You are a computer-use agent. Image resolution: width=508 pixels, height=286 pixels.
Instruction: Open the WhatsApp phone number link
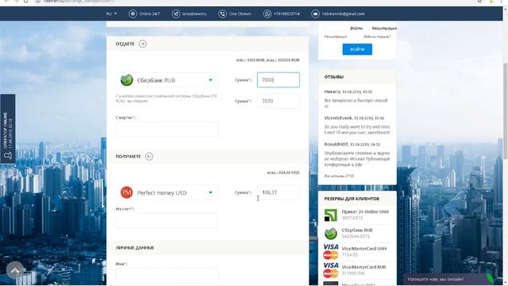[x=287, y=14]
